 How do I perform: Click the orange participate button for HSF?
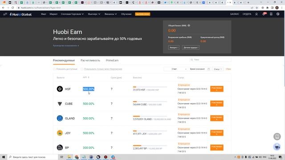[x=217, y=89]
